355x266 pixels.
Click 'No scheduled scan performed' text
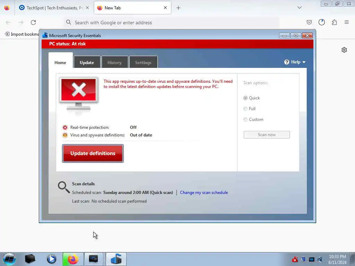tap(119, 201)
